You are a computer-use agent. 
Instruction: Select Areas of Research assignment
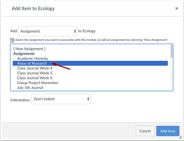90,63
